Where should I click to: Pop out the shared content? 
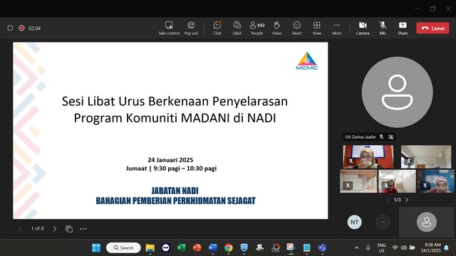click(191, 28)
